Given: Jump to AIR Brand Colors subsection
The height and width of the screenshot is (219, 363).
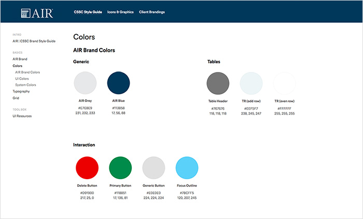Looking at the screenshot, I should click(27, 72).
